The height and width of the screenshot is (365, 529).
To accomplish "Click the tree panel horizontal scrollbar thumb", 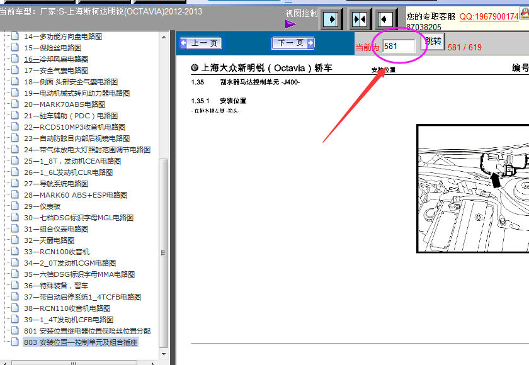I will pyautogui.click(x=74, y=363).
